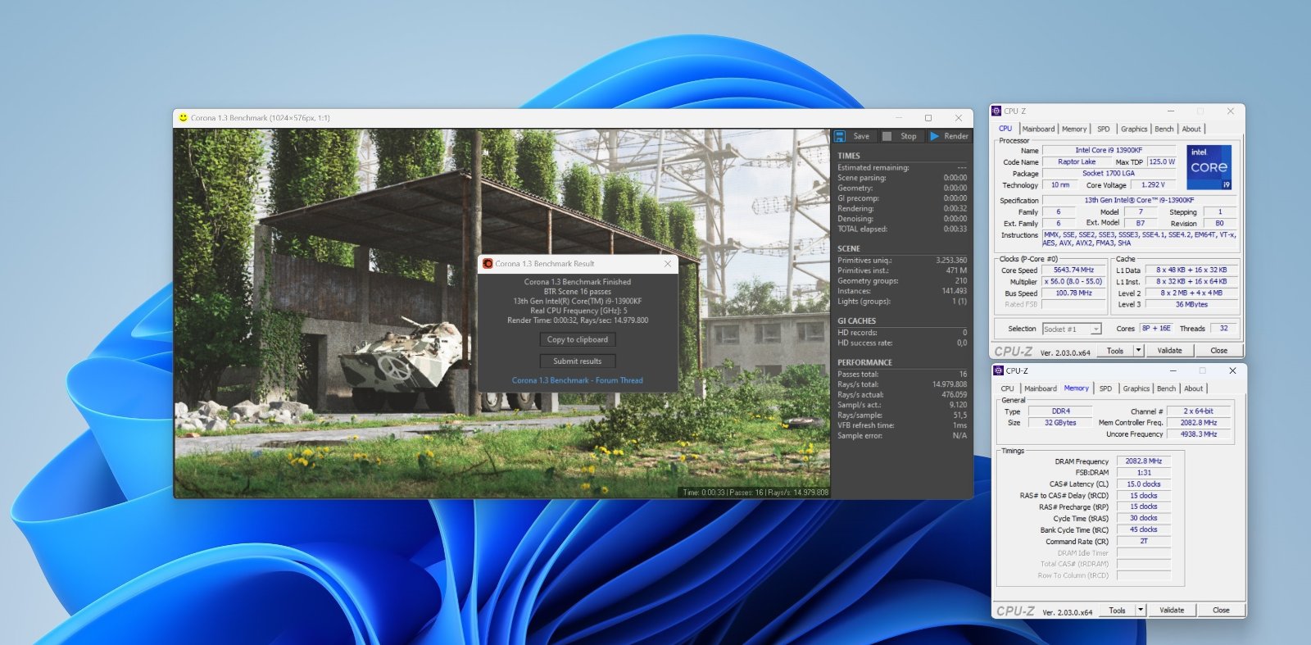Click the processor Name field 'Intel Core i9 13900KF'
The width and height of the screenshot is (1311, 645).
click(1109, 150)
